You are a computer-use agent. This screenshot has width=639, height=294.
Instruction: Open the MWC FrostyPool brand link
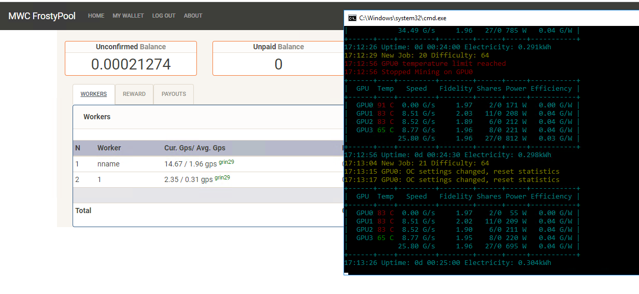click(x=42, y=16)
